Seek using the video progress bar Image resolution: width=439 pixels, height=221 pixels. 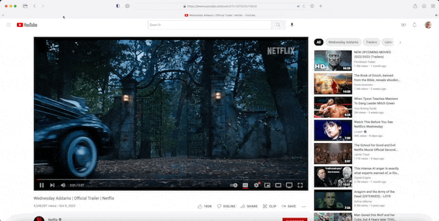point(171,179)
